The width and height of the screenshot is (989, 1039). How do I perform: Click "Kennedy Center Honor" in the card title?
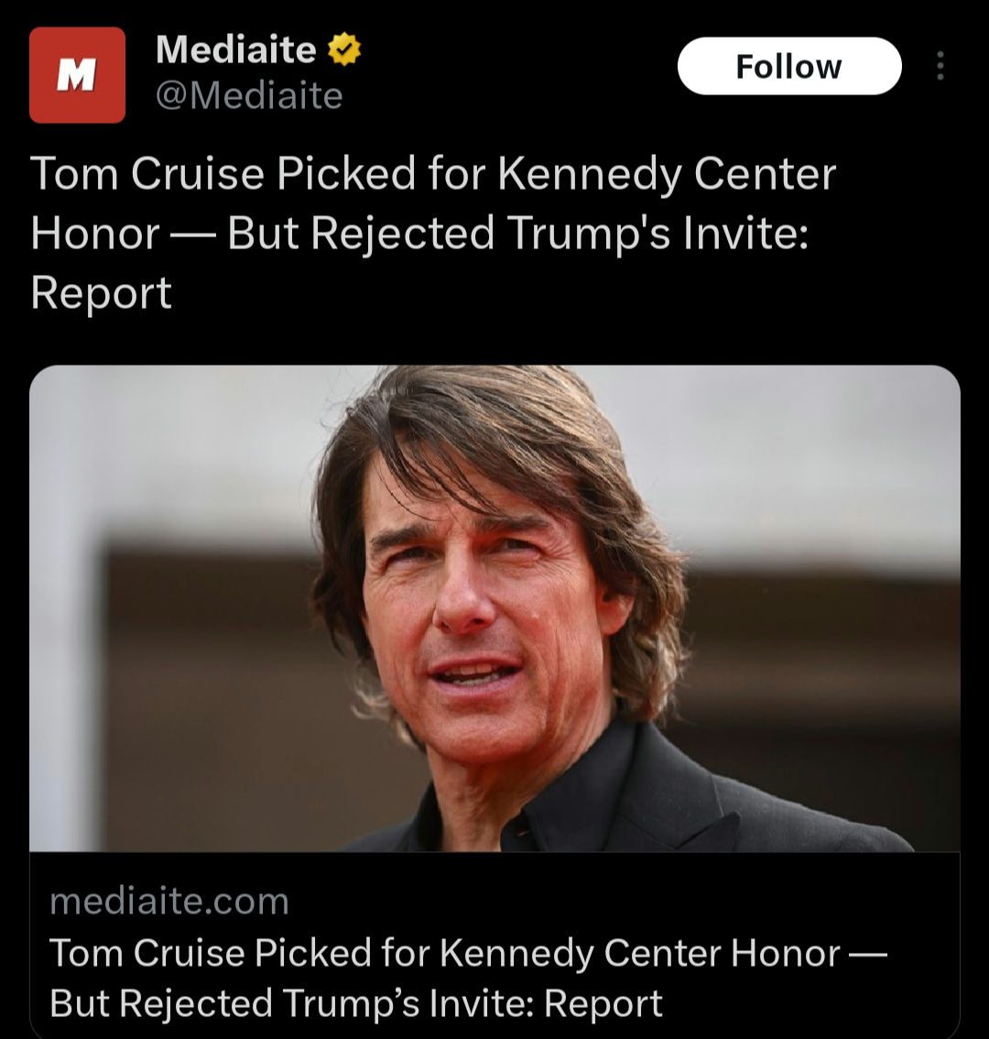click(640, 953)
